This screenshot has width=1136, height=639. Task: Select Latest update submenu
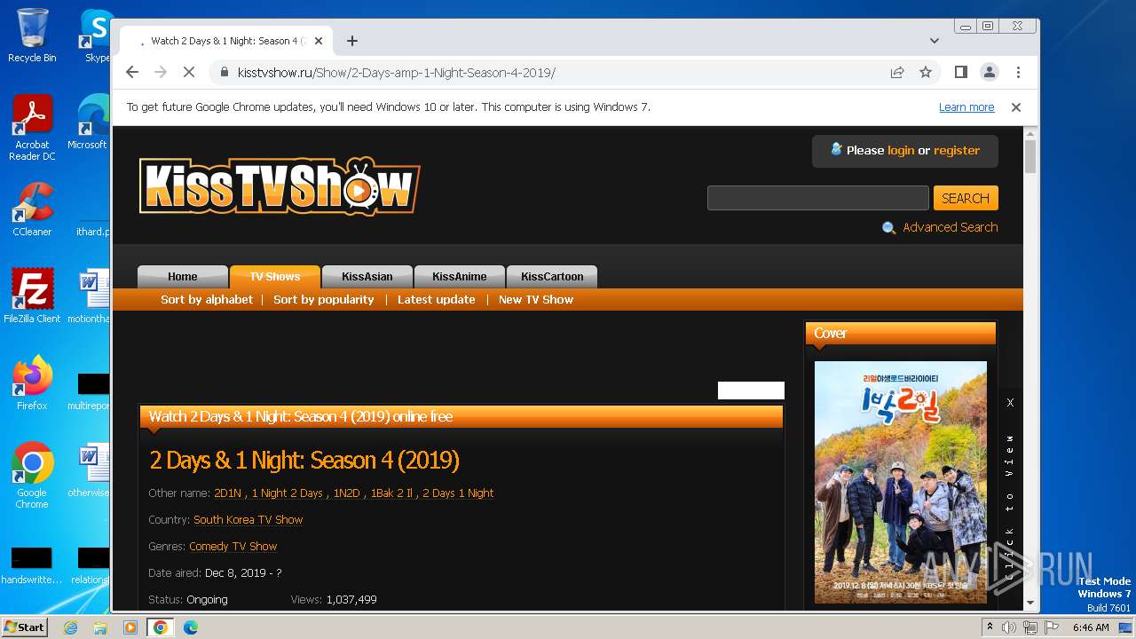pyautogui.click(x=437, y=299)
